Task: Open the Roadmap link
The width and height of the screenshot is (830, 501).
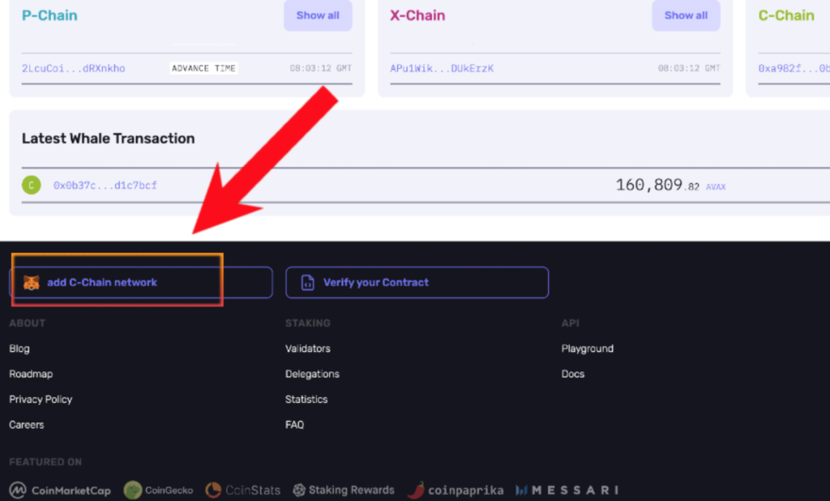Action: 31,374
